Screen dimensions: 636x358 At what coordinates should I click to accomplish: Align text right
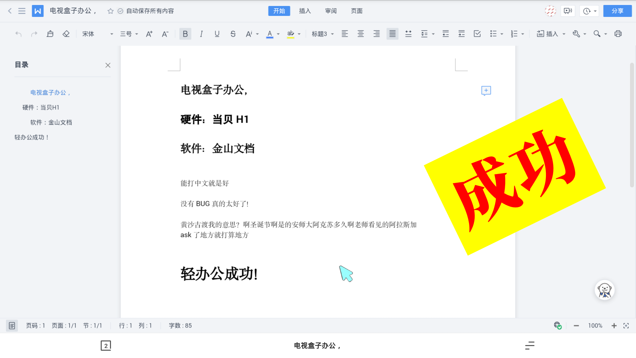376,34
